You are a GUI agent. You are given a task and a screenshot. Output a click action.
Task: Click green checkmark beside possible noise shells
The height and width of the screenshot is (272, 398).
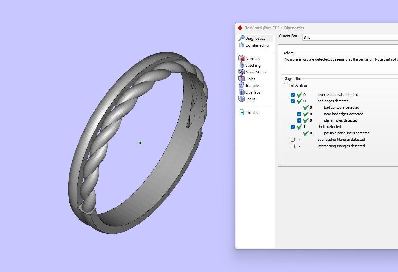tap(306, 133)
